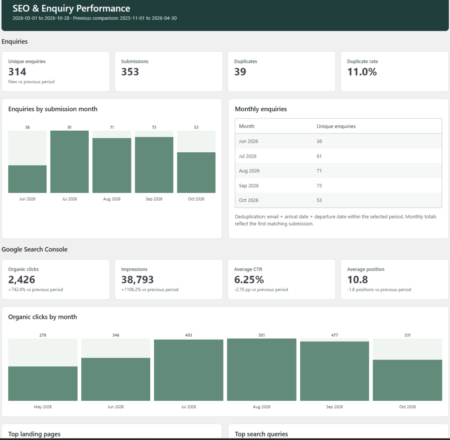Select the Sep 2026 organic clicks bar

tap(334, 371)
